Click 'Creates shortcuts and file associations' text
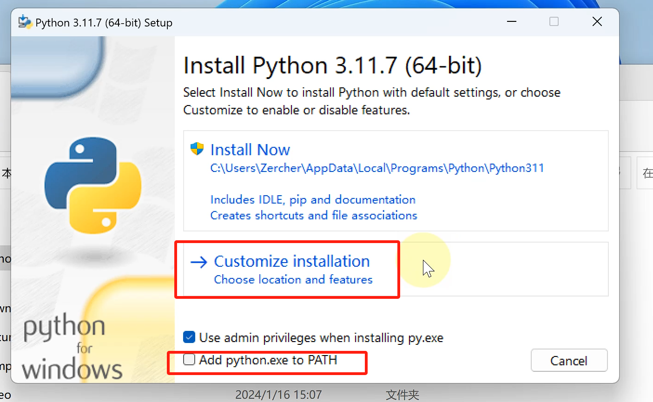Viewport: 653px width, 402px height. click(x=314, y=215)
